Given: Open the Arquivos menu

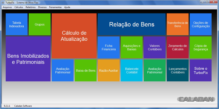Looking at the screenshot, I should [7, 7].
